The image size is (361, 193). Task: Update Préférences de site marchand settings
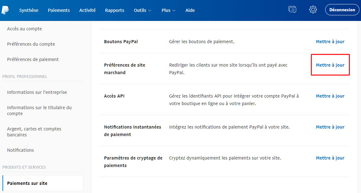330,65
